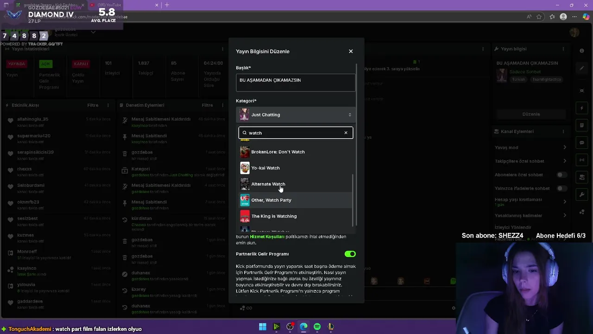Open Filtre in Etkinlik Akışı panel
The image size is (593, 334).
(93, 105)
